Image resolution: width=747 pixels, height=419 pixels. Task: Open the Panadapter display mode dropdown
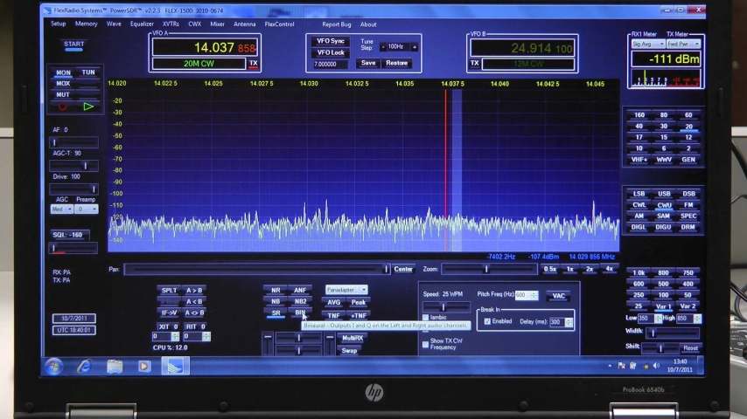coord(346,290)
